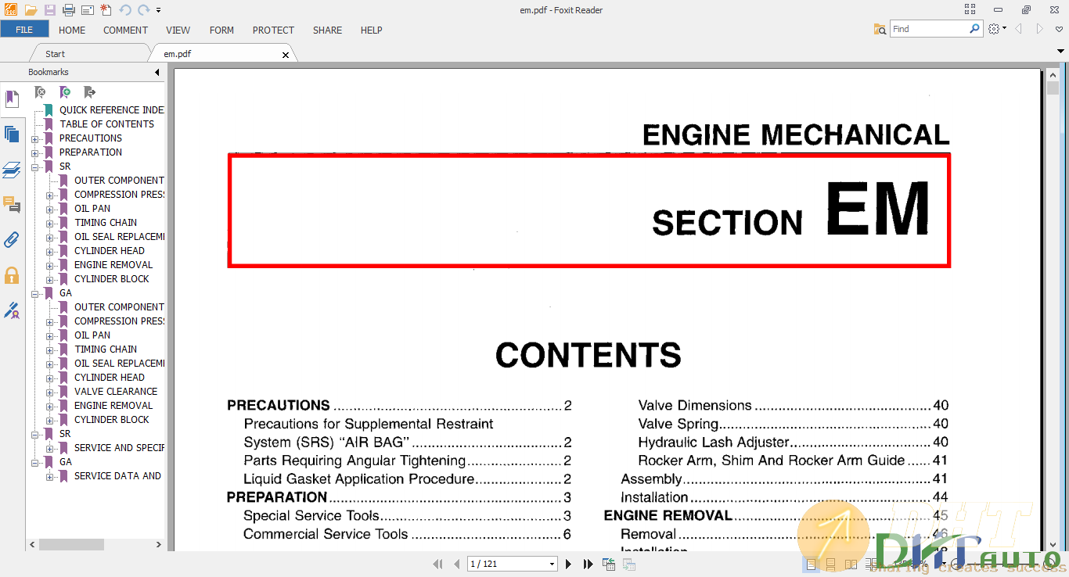Open the Security lock panel icon

coord(12,275)
